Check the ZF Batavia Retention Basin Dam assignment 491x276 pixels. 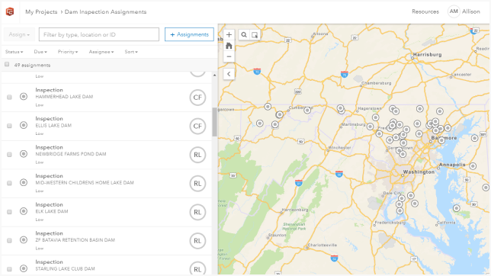pos(9,241)
